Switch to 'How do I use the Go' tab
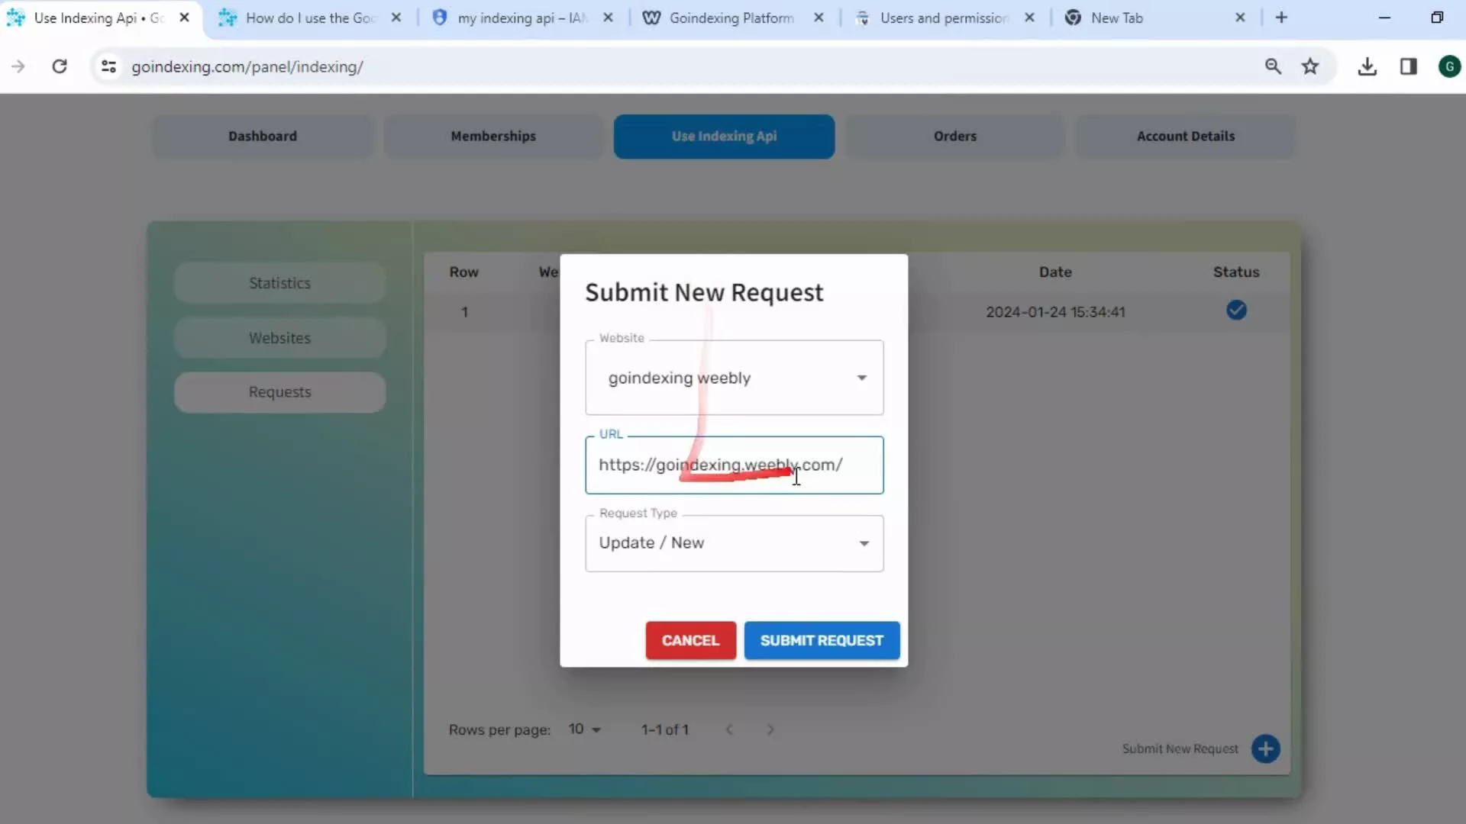The width and height of the screenshot is (1466, 824). (311, 18)
